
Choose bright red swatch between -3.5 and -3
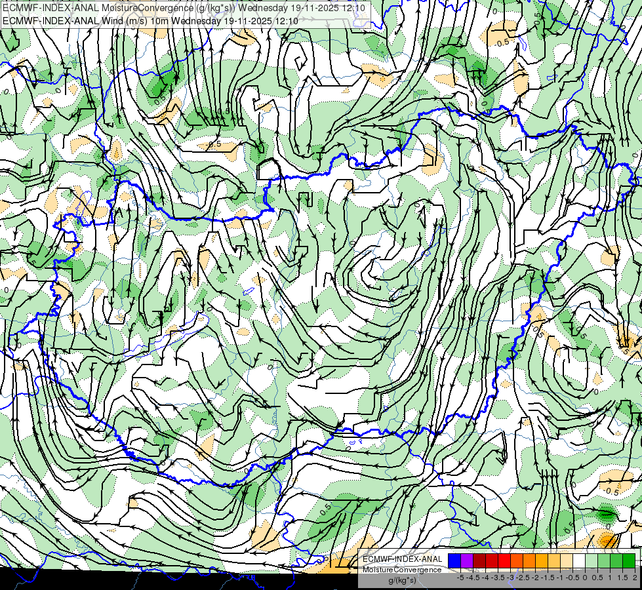click(x=504, y=560)
